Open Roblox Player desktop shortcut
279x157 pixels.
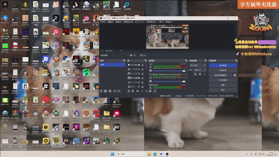pos(46,61)
